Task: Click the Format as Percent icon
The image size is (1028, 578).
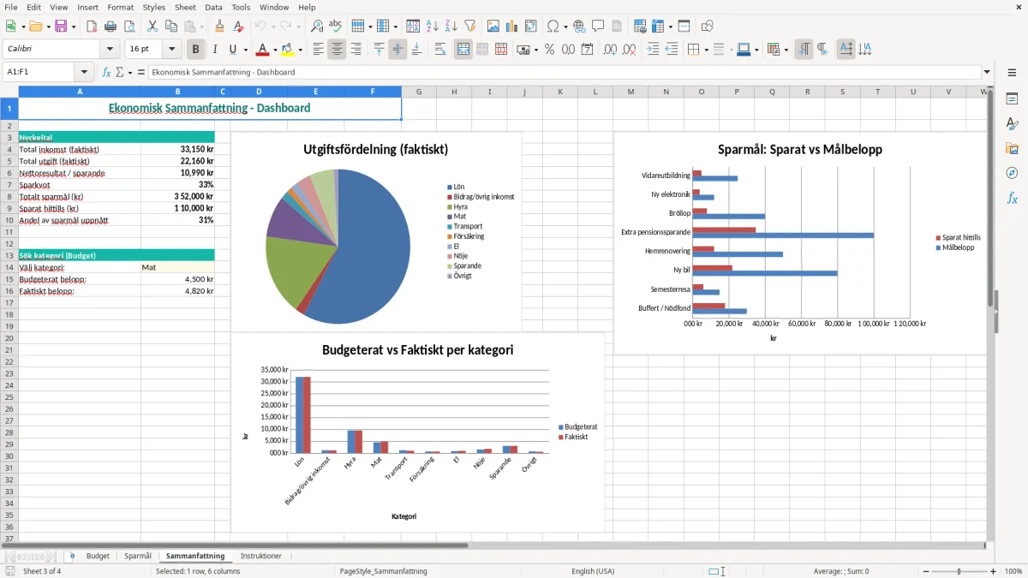Action: (549, 50)
